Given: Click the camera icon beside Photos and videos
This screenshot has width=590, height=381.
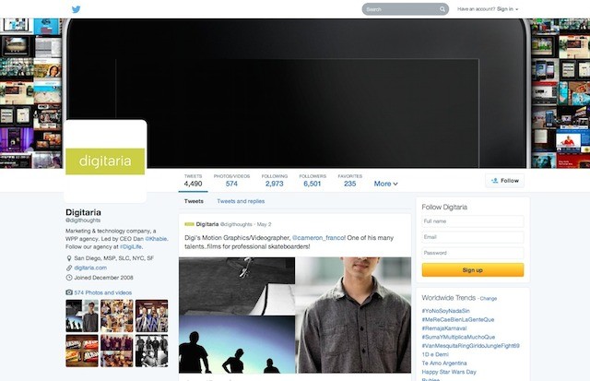Looking at the screenshot, I should (69, 292).
